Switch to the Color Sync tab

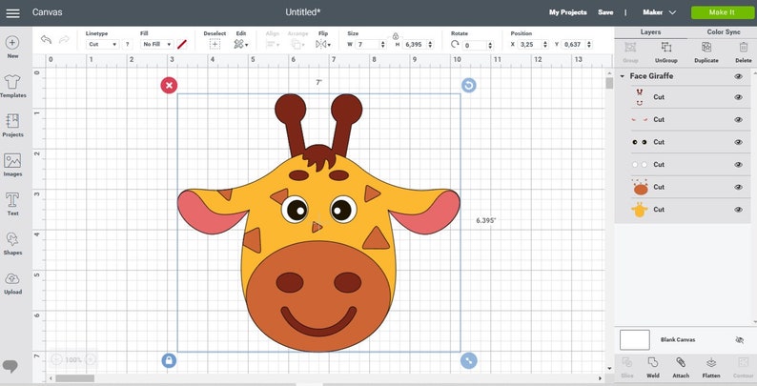pos(724,31)
